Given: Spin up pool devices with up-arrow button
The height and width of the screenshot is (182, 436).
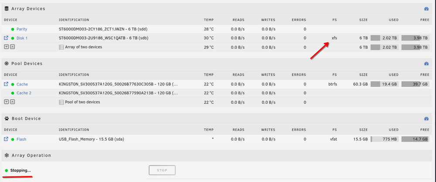Looking at the screenshot, I should (12, 102).
